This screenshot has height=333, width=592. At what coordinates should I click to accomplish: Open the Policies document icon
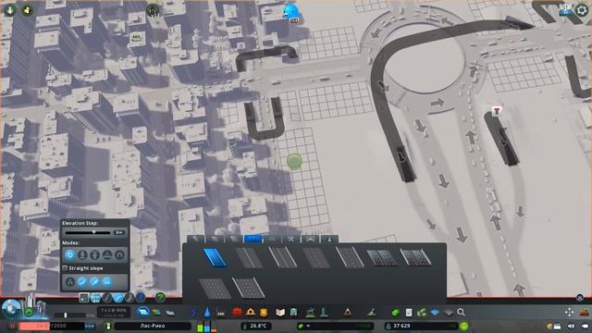(x=409, y=313)
